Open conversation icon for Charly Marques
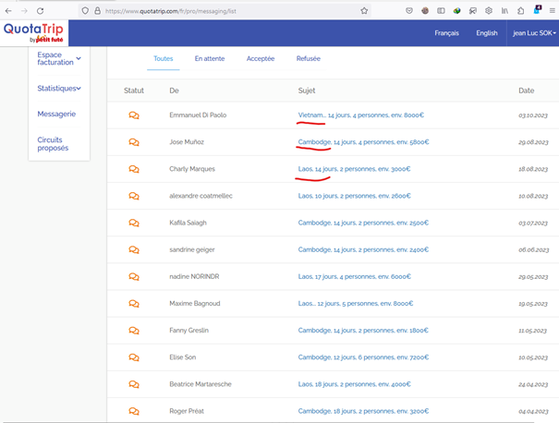The height and width of the screenshot is (423, 559). pos(134,169)
